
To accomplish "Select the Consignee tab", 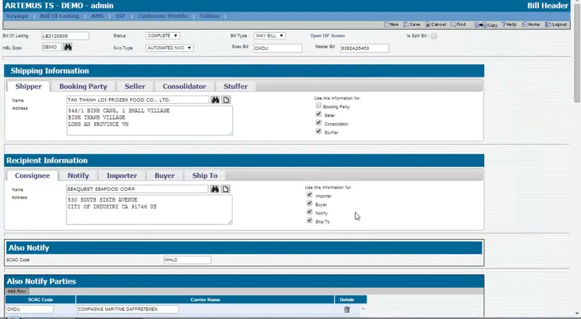I will [32, 175].
